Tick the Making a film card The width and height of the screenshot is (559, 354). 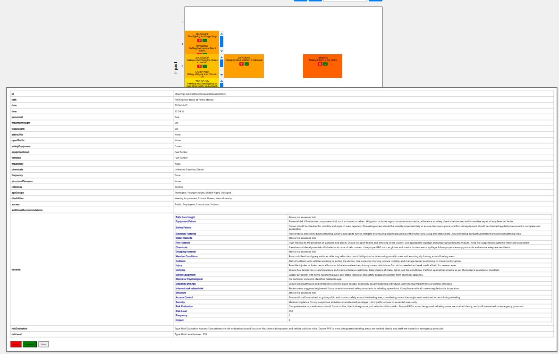325,64
